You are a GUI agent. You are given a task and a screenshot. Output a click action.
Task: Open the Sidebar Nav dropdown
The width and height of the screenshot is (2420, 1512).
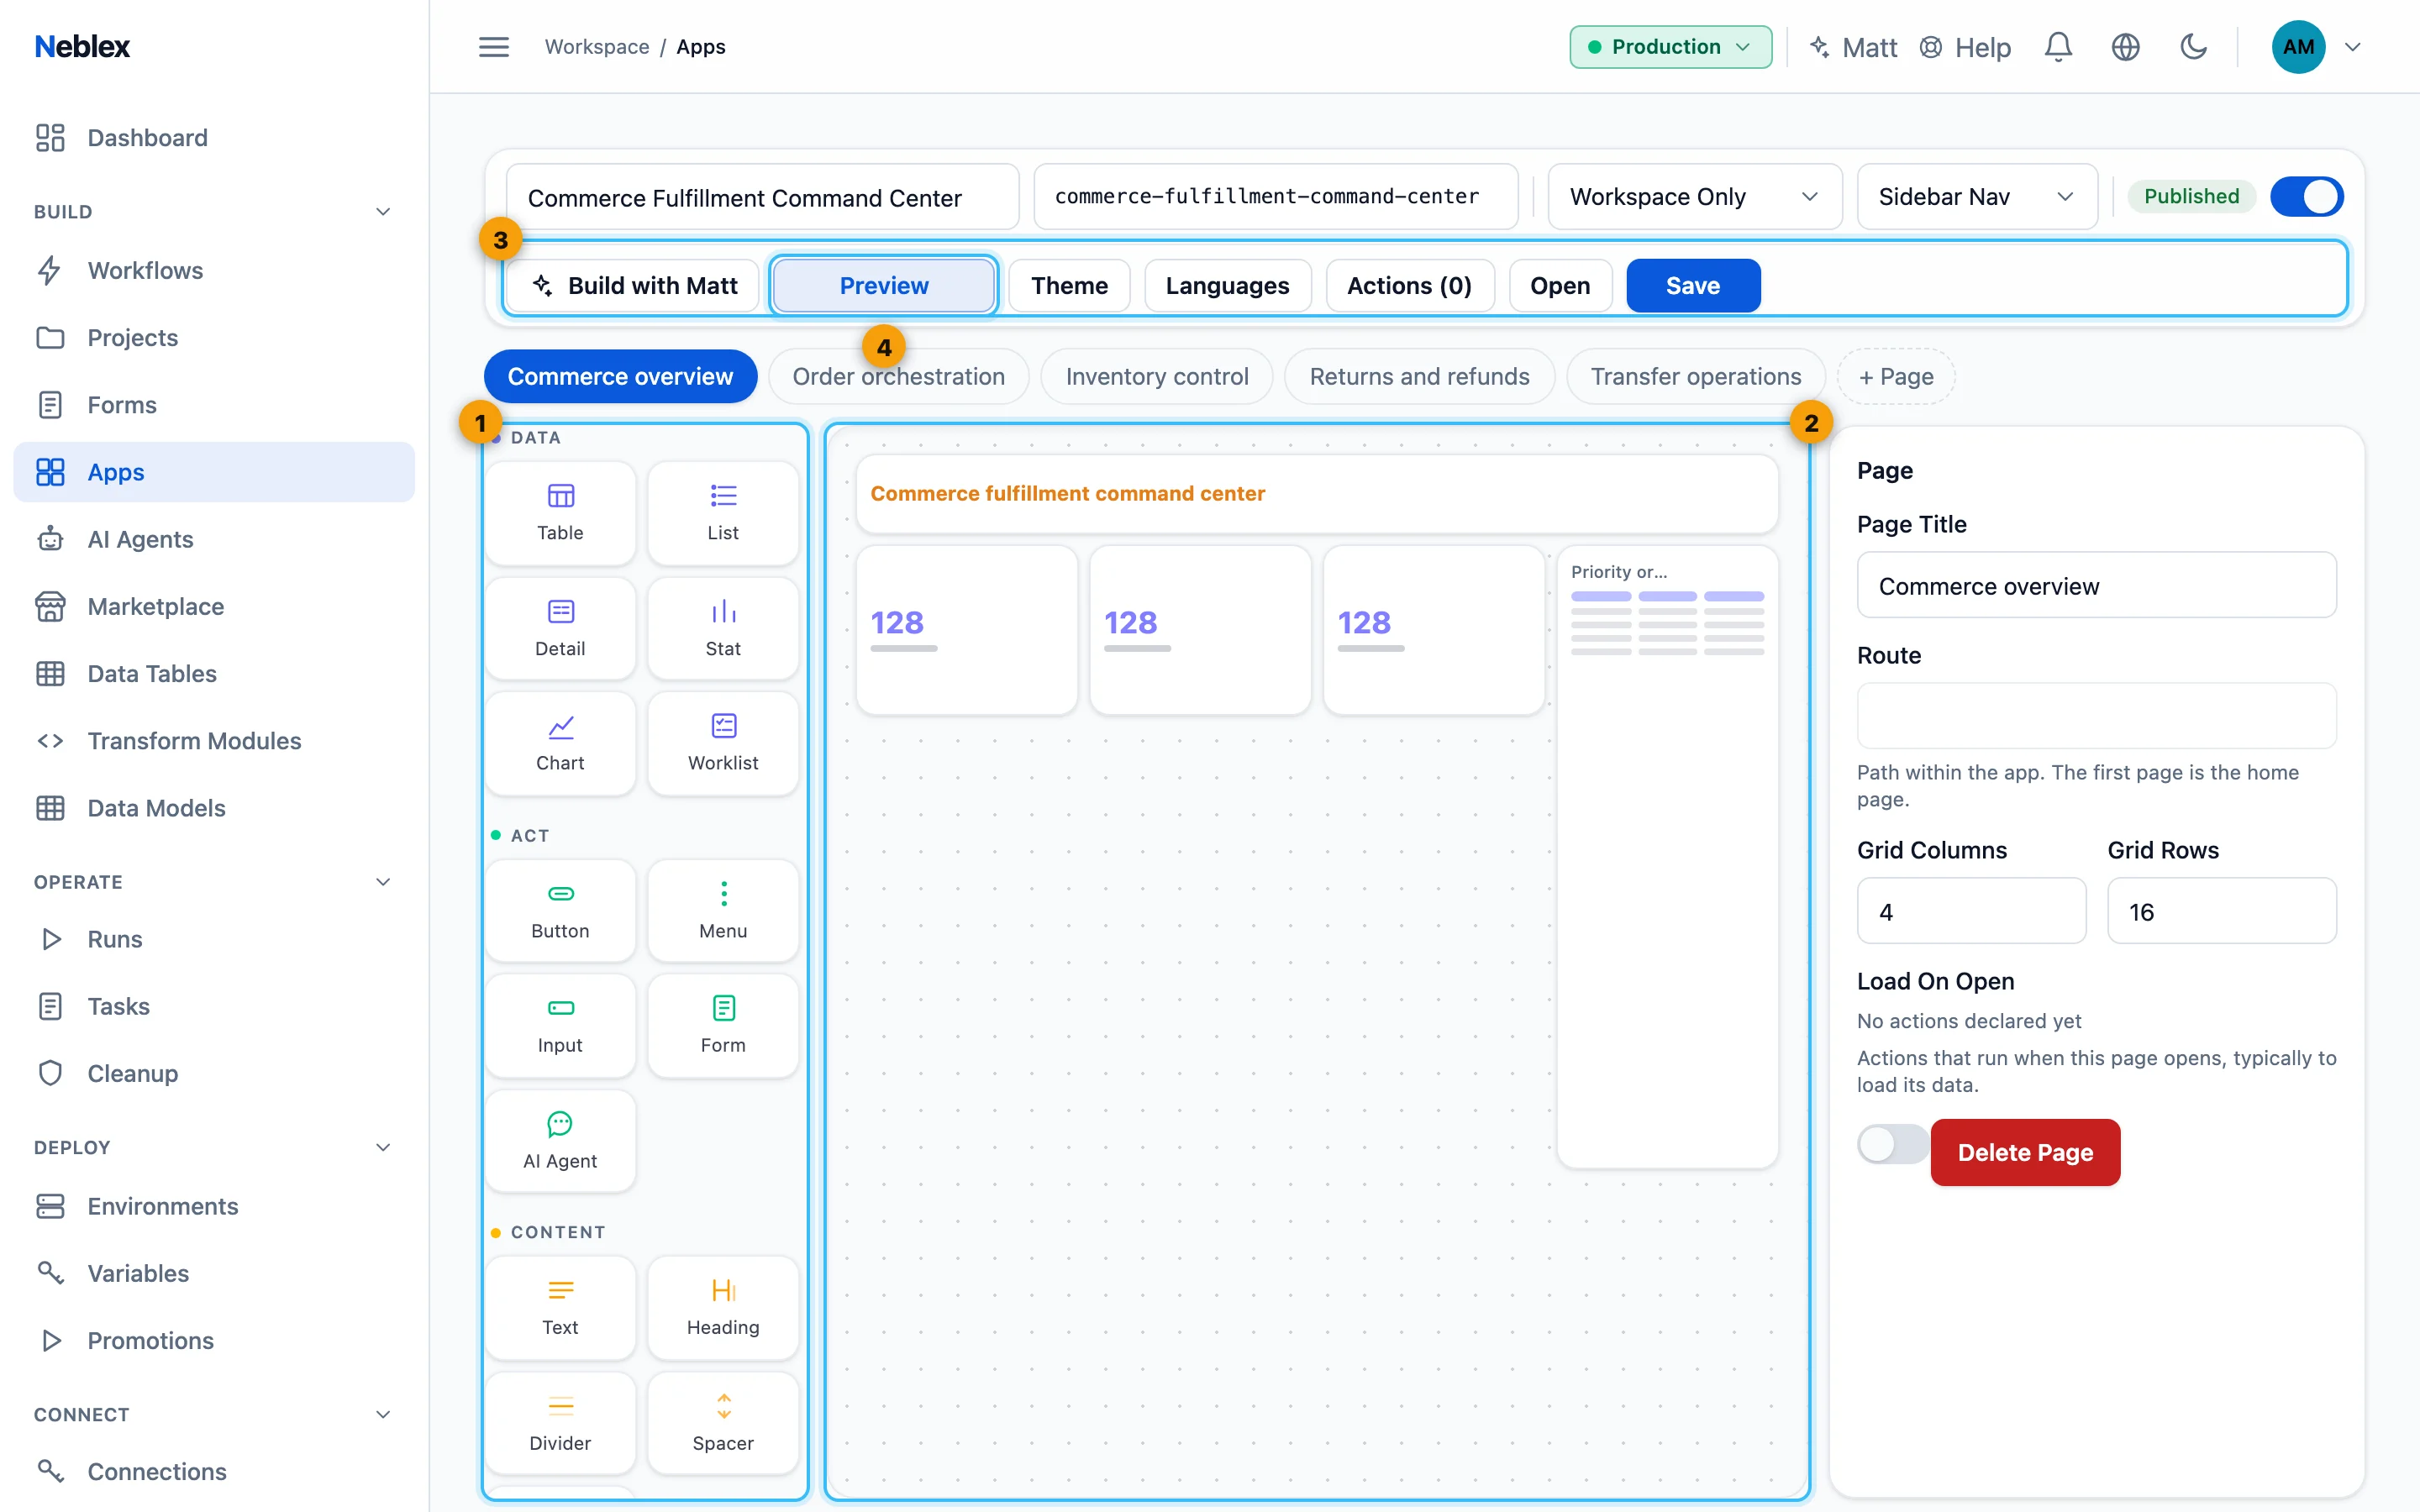click(x=1976, y=196)
